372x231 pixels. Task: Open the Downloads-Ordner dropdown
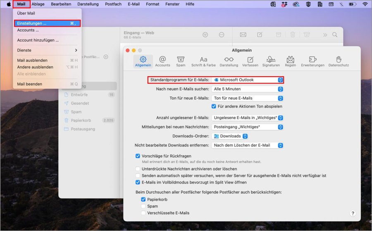click(230, 136)
